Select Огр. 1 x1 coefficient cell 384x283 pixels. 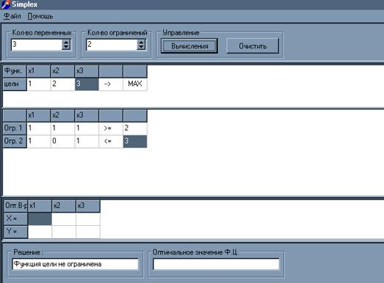(39, 128)
